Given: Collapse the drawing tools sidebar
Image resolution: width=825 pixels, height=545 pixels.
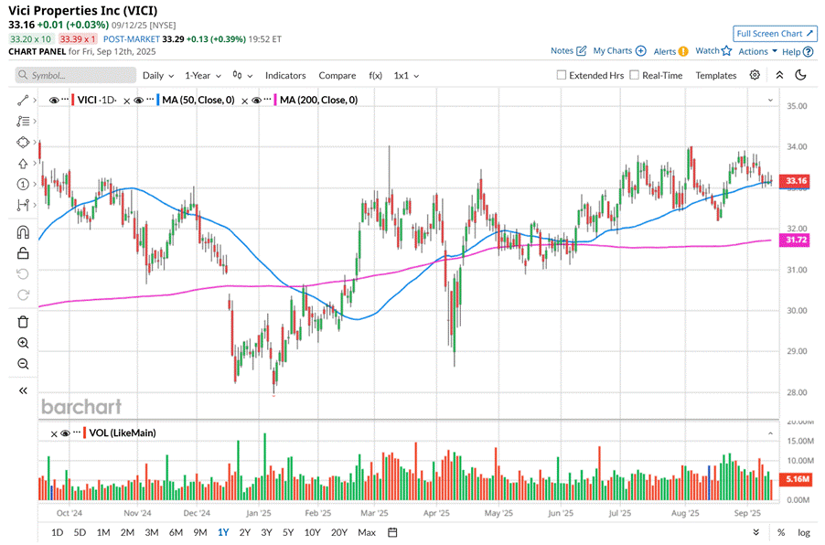Looking at the screenshot, I should 23,390.
